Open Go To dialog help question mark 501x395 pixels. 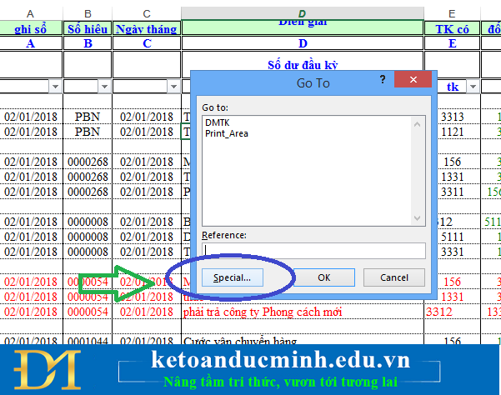coord(382,79)
